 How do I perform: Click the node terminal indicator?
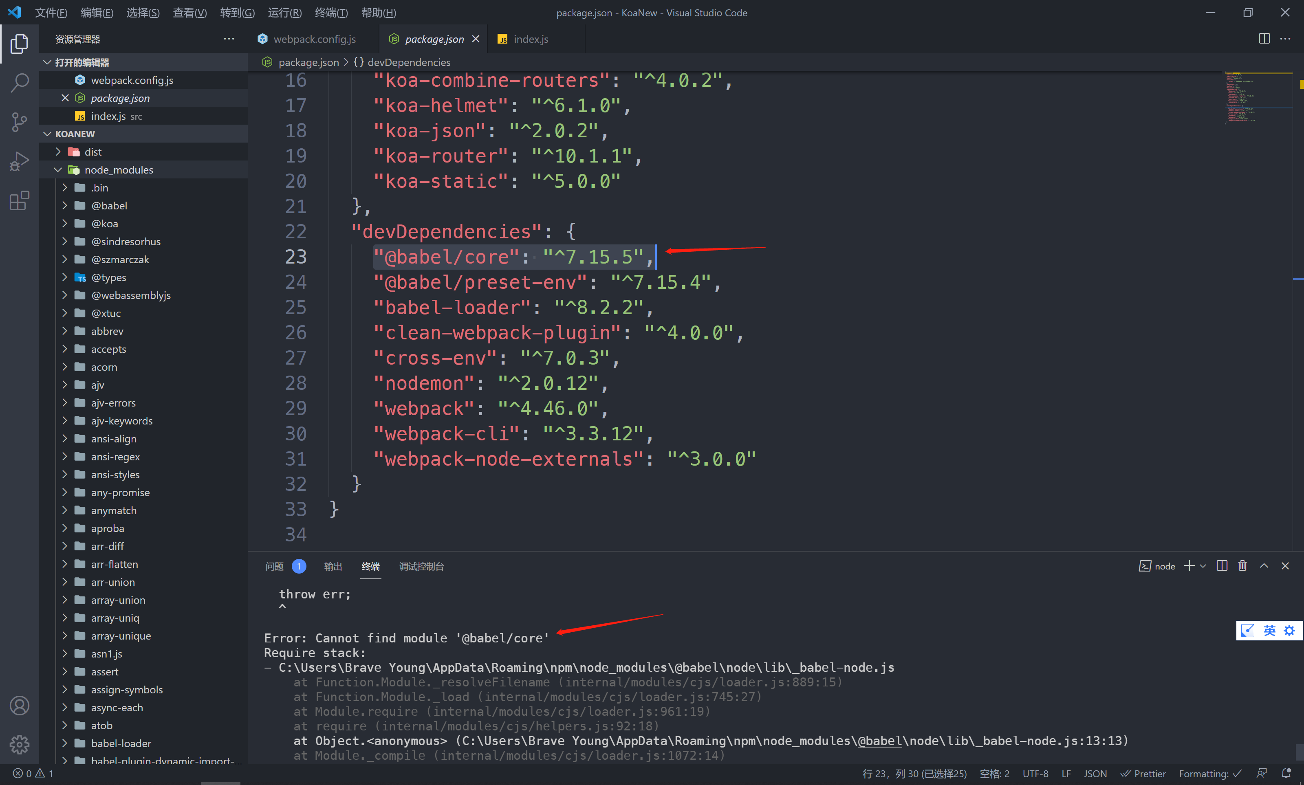(1157, 566)
